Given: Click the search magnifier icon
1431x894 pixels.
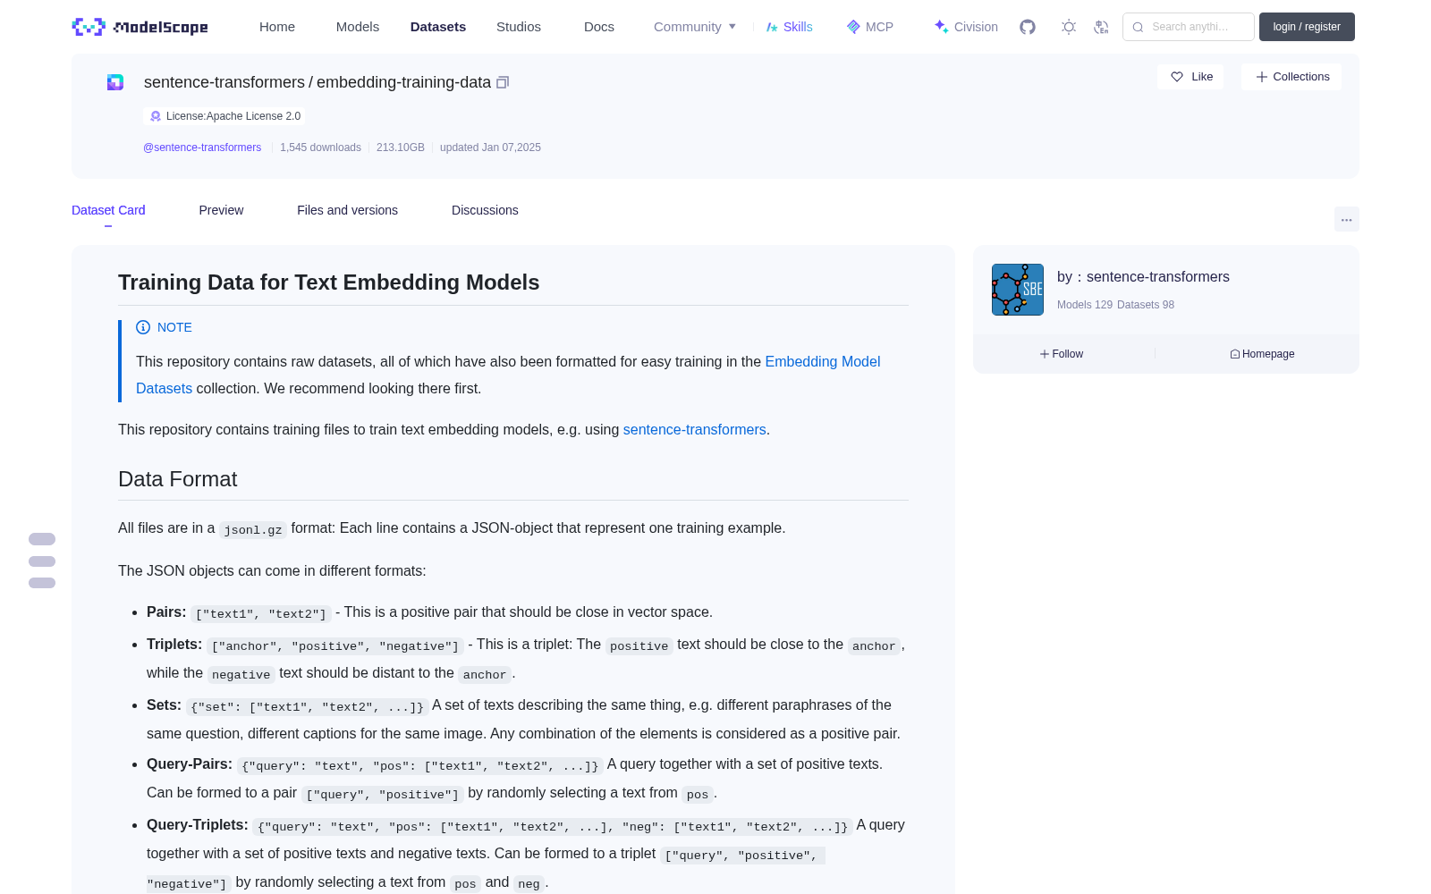Looking at the screenshot, I should pyautogui.click(x=1138, y=27).
